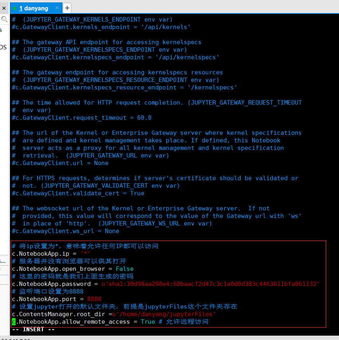
Task: Click the port value 8888
Action: tap(94, 299)
